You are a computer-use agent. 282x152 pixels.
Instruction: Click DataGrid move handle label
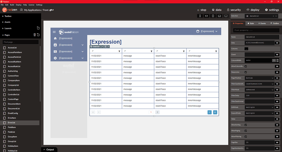pyautogui.click(x=95, y=47)
